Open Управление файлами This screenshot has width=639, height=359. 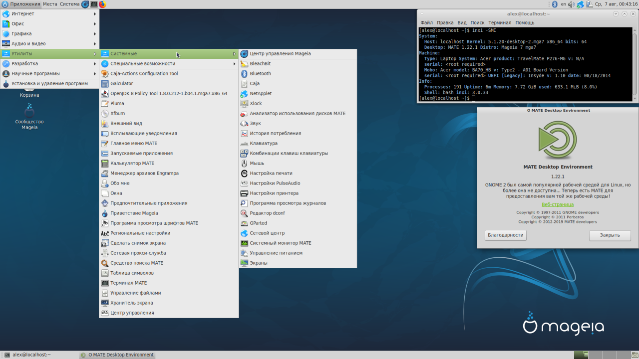(169, 293)
